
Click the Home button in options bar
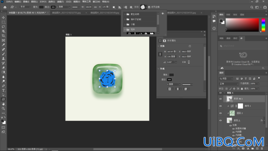point(5,7)
